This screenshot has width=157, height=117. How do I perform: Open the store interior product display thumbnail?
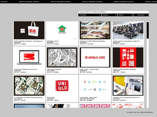click(x=128, y=30)
